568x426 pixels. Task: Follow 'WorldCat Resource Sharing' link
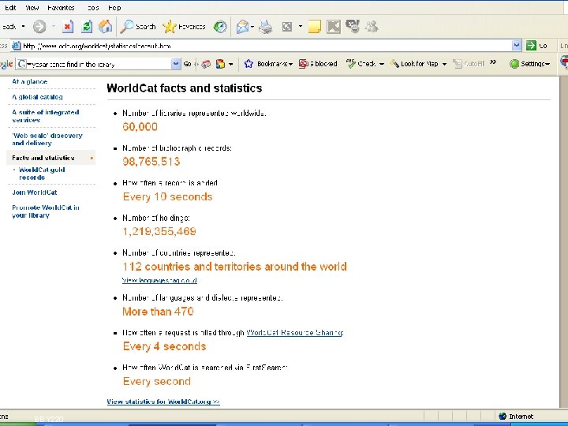click(295, 332)
